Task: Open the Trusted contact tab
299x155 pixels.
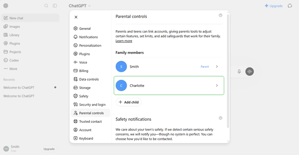Action: tap(90, 121)
